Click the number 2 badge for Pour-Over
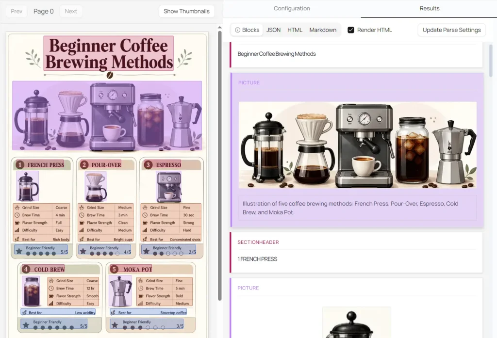The height and width of the screenshot is (338, 497). [x=84, y=165]
